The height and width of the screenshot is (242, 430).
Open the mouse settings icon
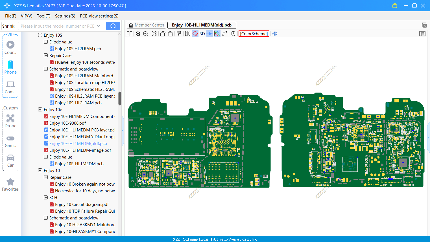point(233,34)
